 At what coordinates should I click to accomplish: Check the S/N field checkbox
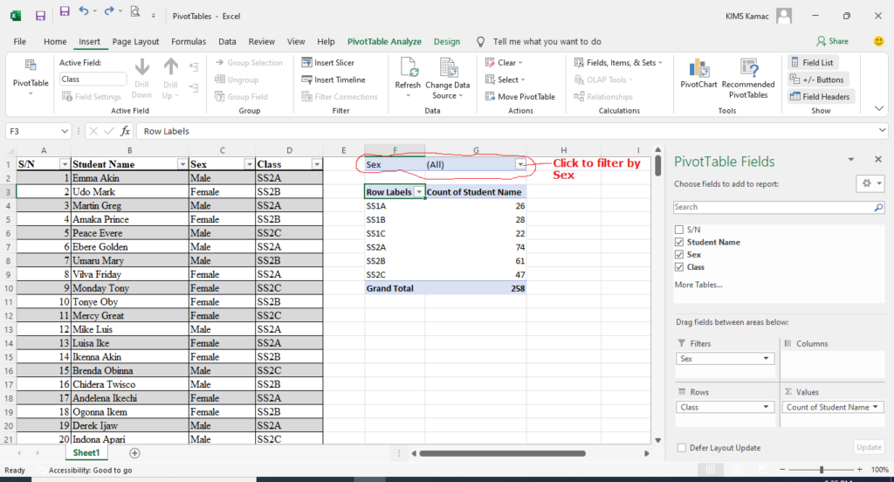click(679, 230)
